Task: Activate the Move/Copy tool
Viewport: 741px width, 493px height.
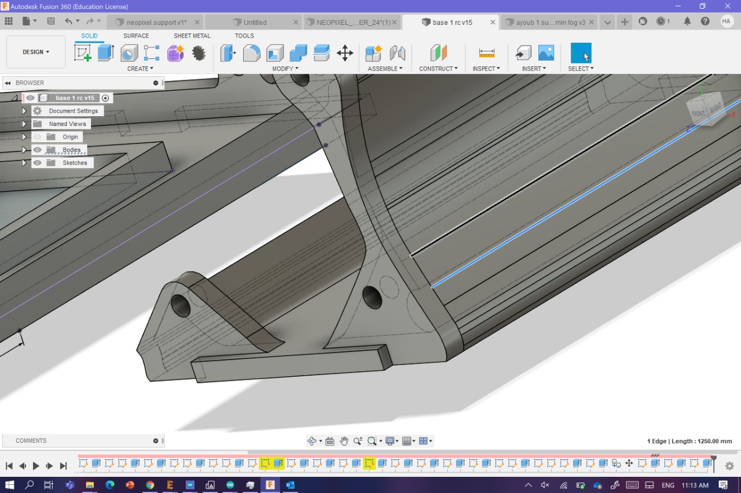Action: pyautogui.click(x=345, y=53)
